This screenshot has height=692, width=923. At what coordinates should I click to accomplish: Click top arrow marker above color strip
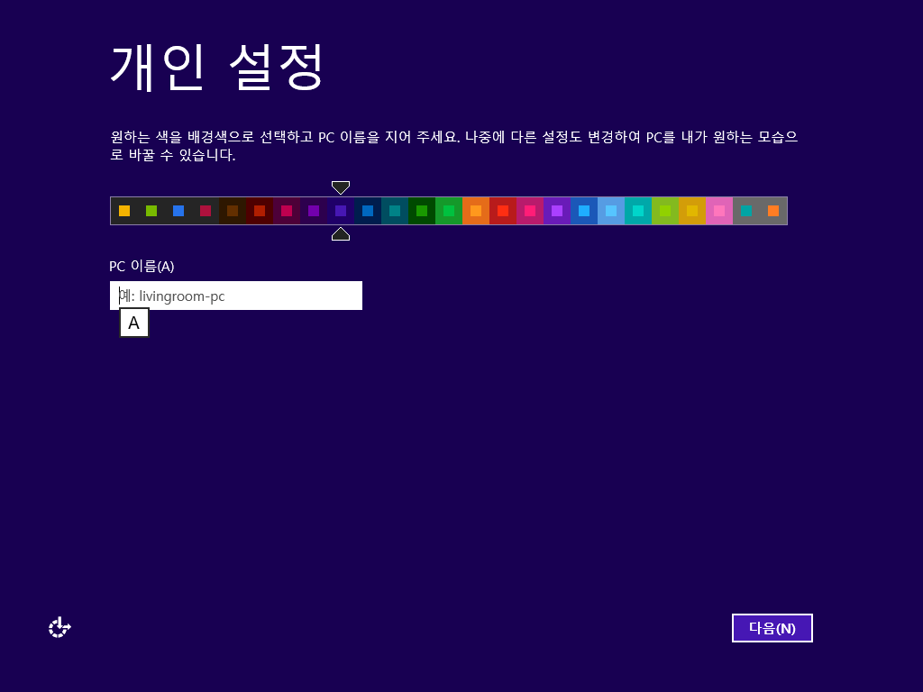[341, 187]
